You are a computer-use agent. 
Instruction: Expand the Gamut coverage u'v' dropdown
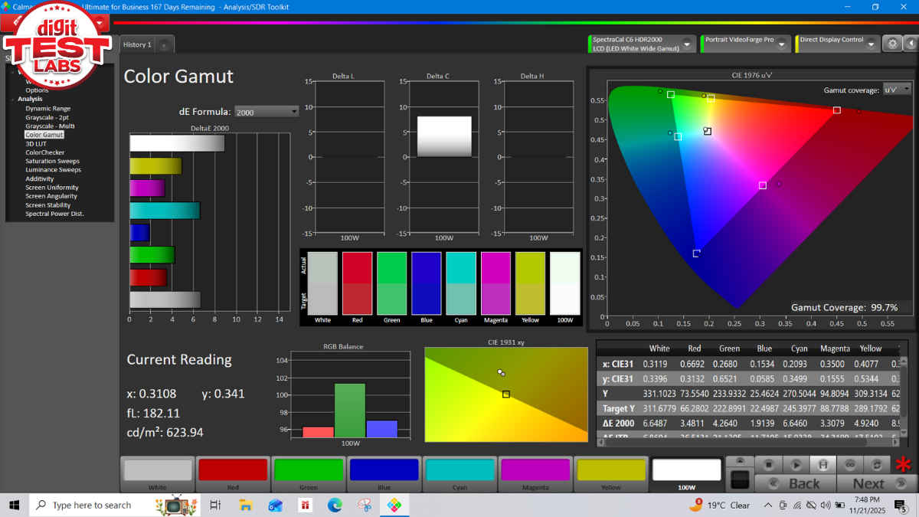[x=898, y=90]
